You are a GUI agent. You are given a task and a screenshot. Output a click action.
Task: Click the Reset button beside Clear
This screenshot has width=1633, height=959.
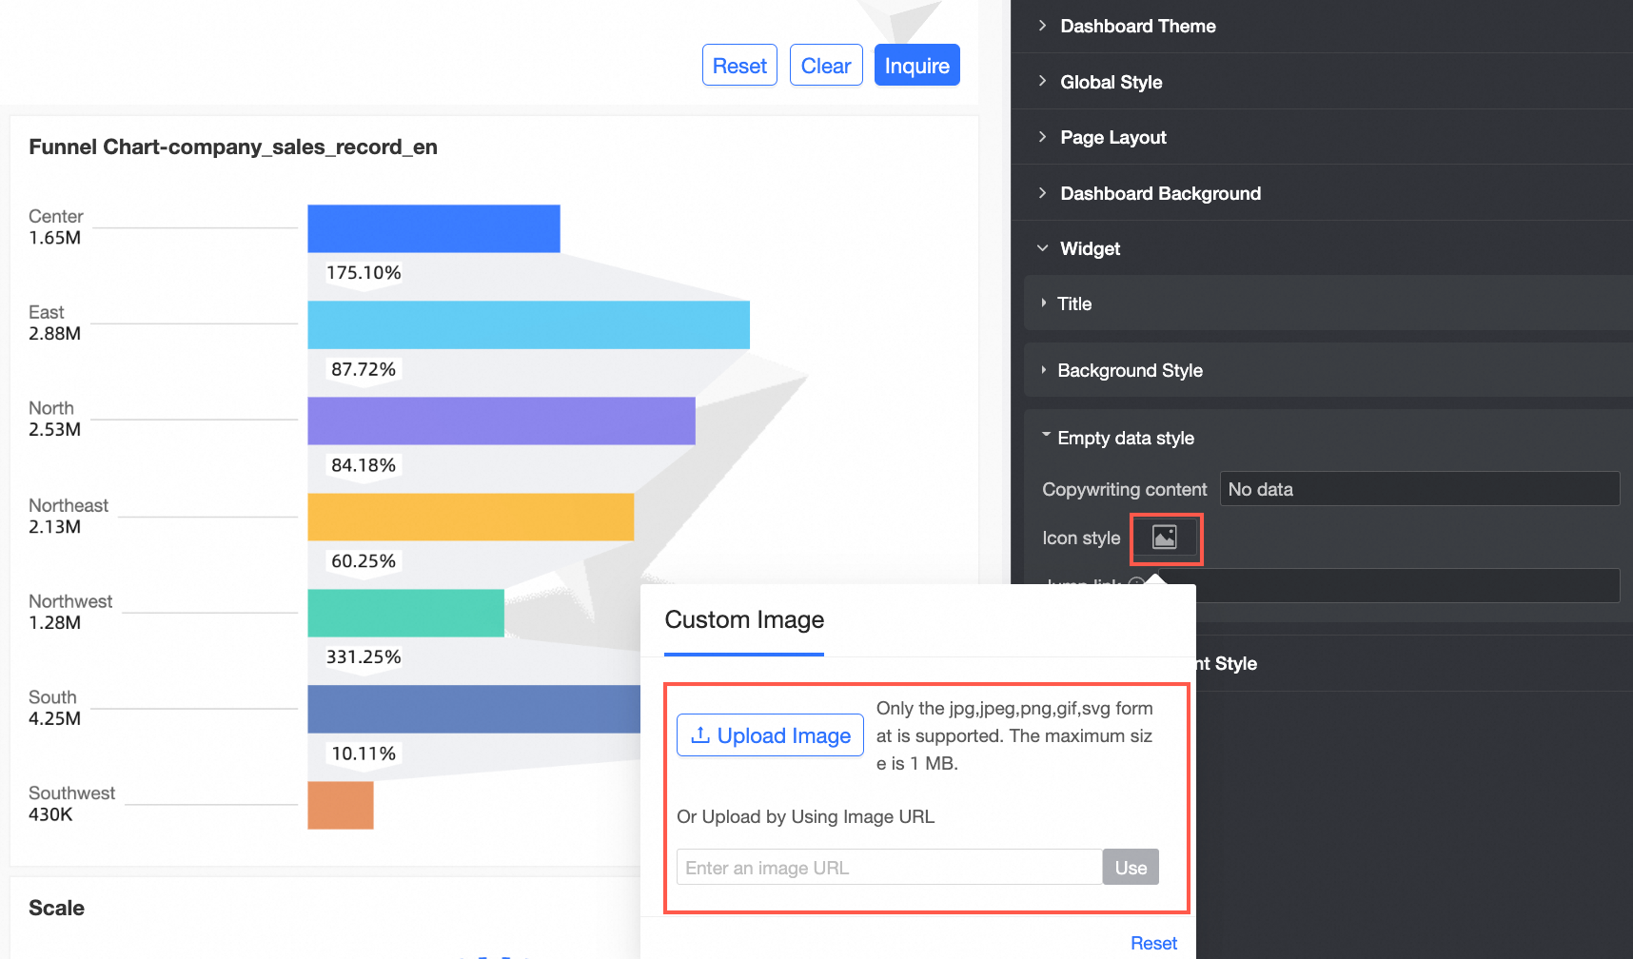739,66
